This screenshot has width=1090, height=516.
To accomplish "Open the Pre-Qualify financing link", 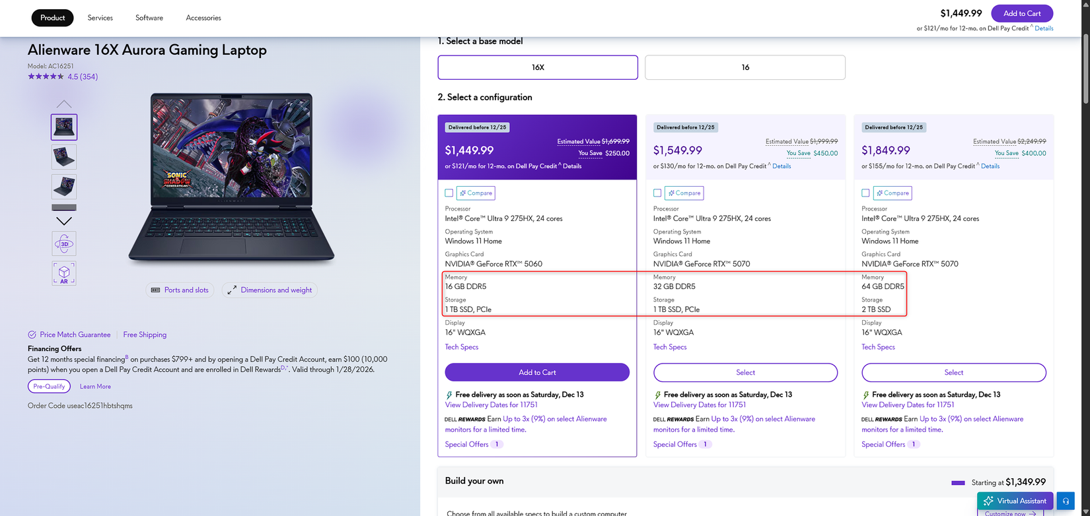I will click(x=49, y=386).
